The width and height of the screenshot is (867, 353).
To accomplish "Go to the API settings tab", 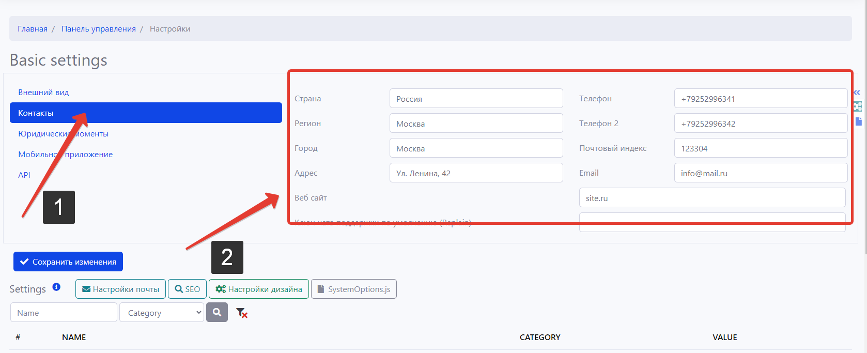I will [24, 175].
